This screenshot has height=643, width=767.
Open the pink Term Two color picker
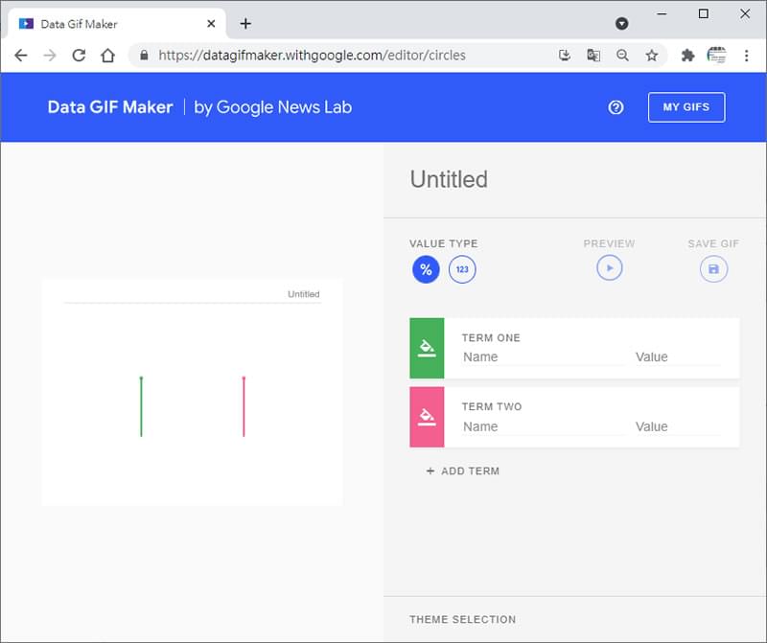click(x=427, y=417)
